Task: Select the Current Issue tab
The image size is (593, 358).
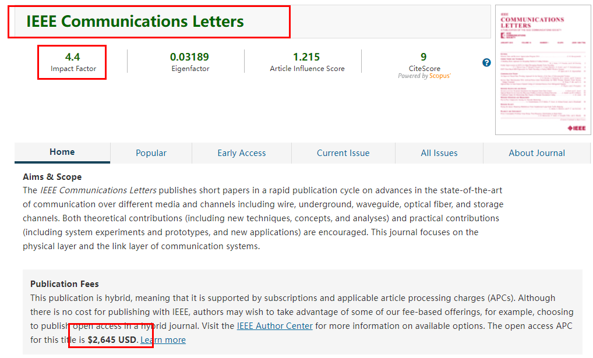Action: tap(343, 153)
